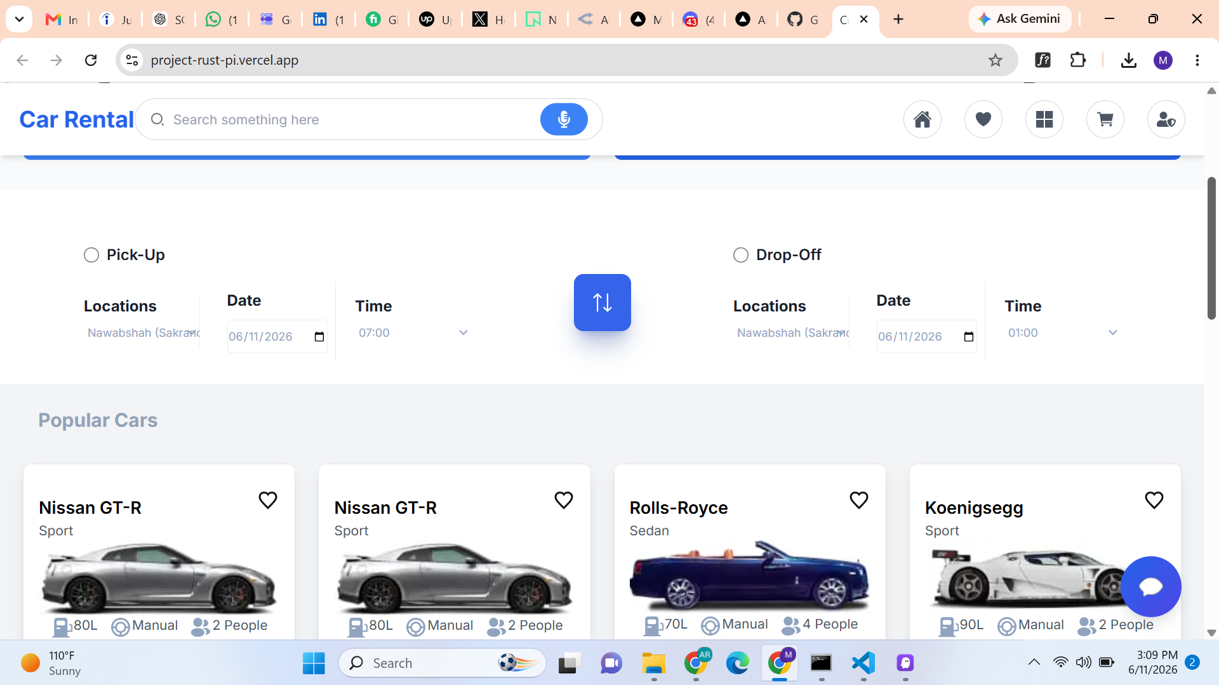The width and height of the screenshot is (1219, 685).
Task: Switch to the GitHub tab
Action: (804, 20)
